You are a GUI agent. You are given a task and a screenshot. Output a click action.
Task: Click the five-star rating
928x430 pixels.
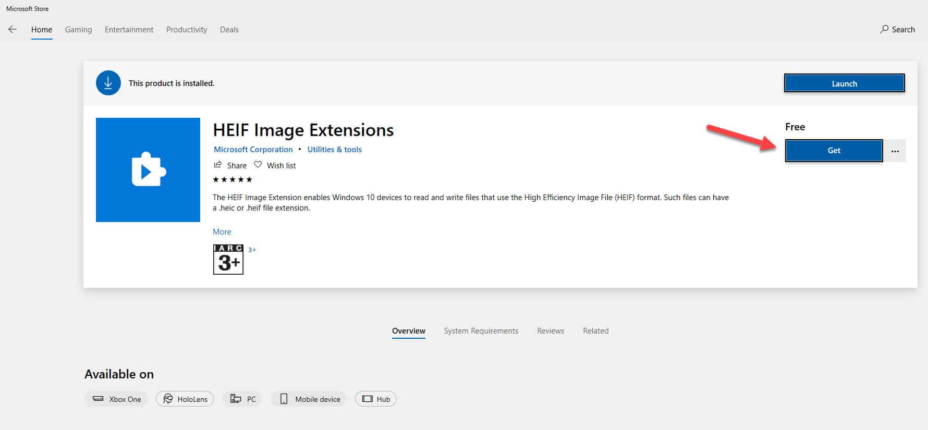233,180
